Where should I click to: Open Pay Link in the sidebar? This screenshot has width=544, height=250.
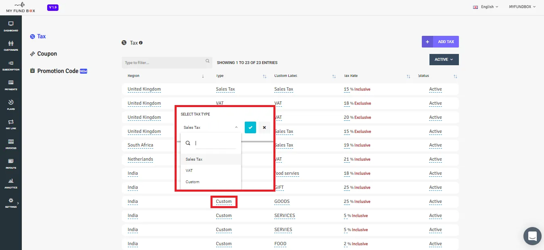(11, 124)
